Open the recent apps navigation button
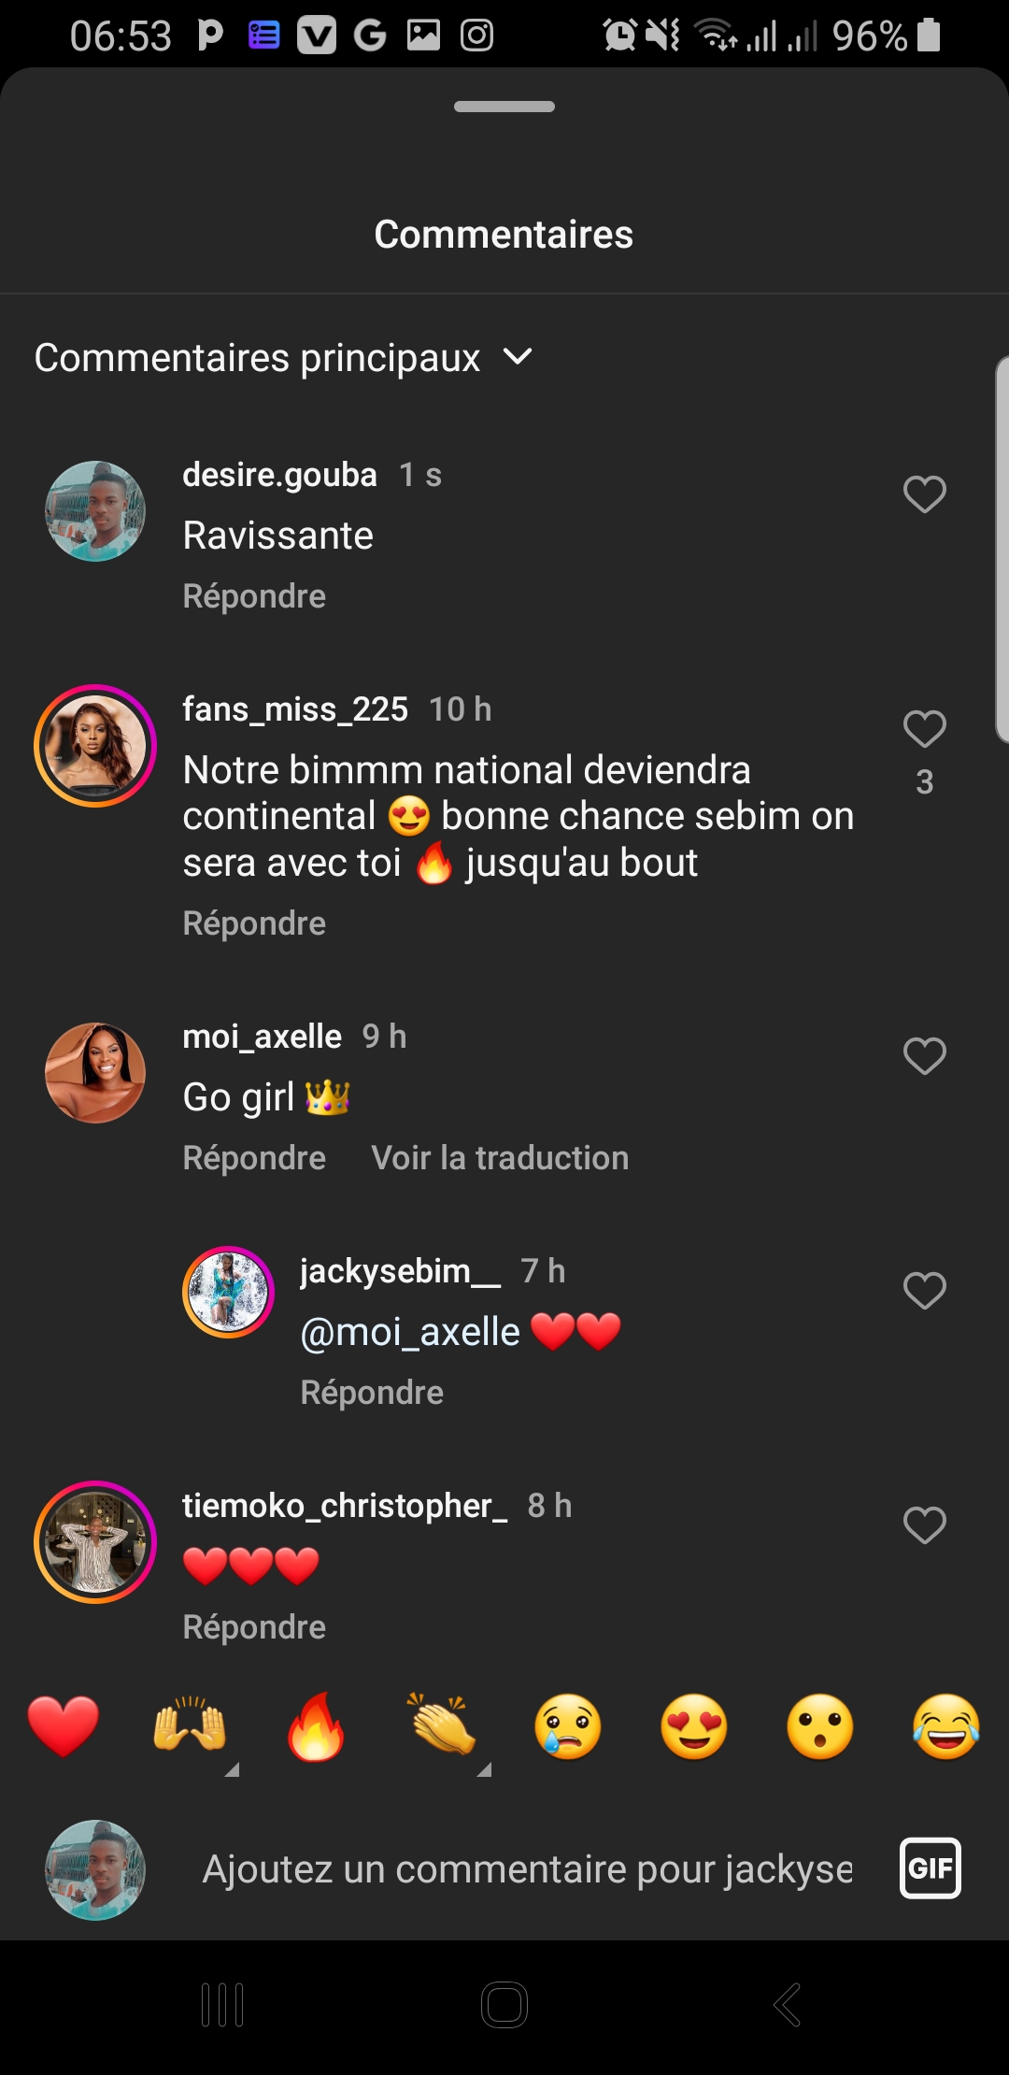This screenshot has height=2075, width=1009. click(x=222, y=2005)
